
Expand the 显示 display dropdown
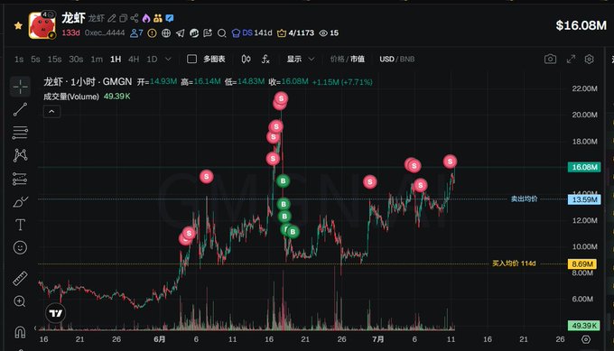[x=301, y=59]
